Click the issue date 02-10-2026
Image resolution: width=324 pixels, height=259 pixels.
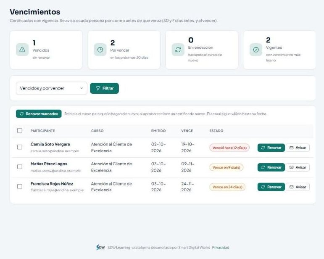tap(158, 148)
